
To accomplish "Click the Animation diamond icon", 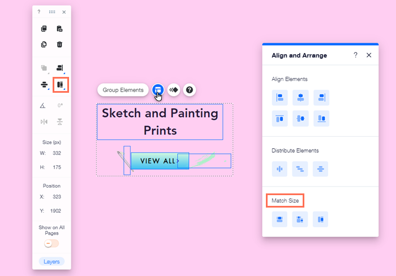I will 174,90.
